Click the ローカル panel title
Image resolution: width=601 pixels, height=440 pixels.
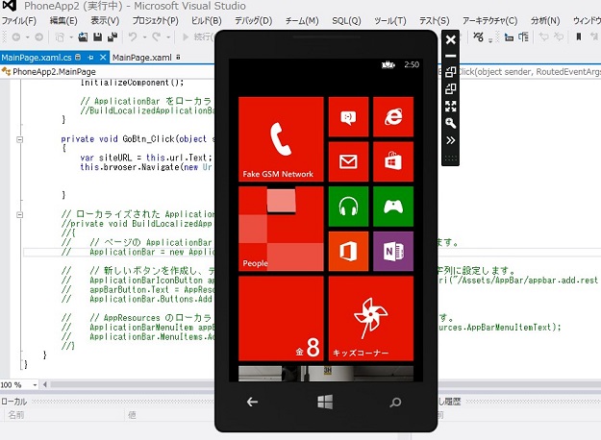13,402
